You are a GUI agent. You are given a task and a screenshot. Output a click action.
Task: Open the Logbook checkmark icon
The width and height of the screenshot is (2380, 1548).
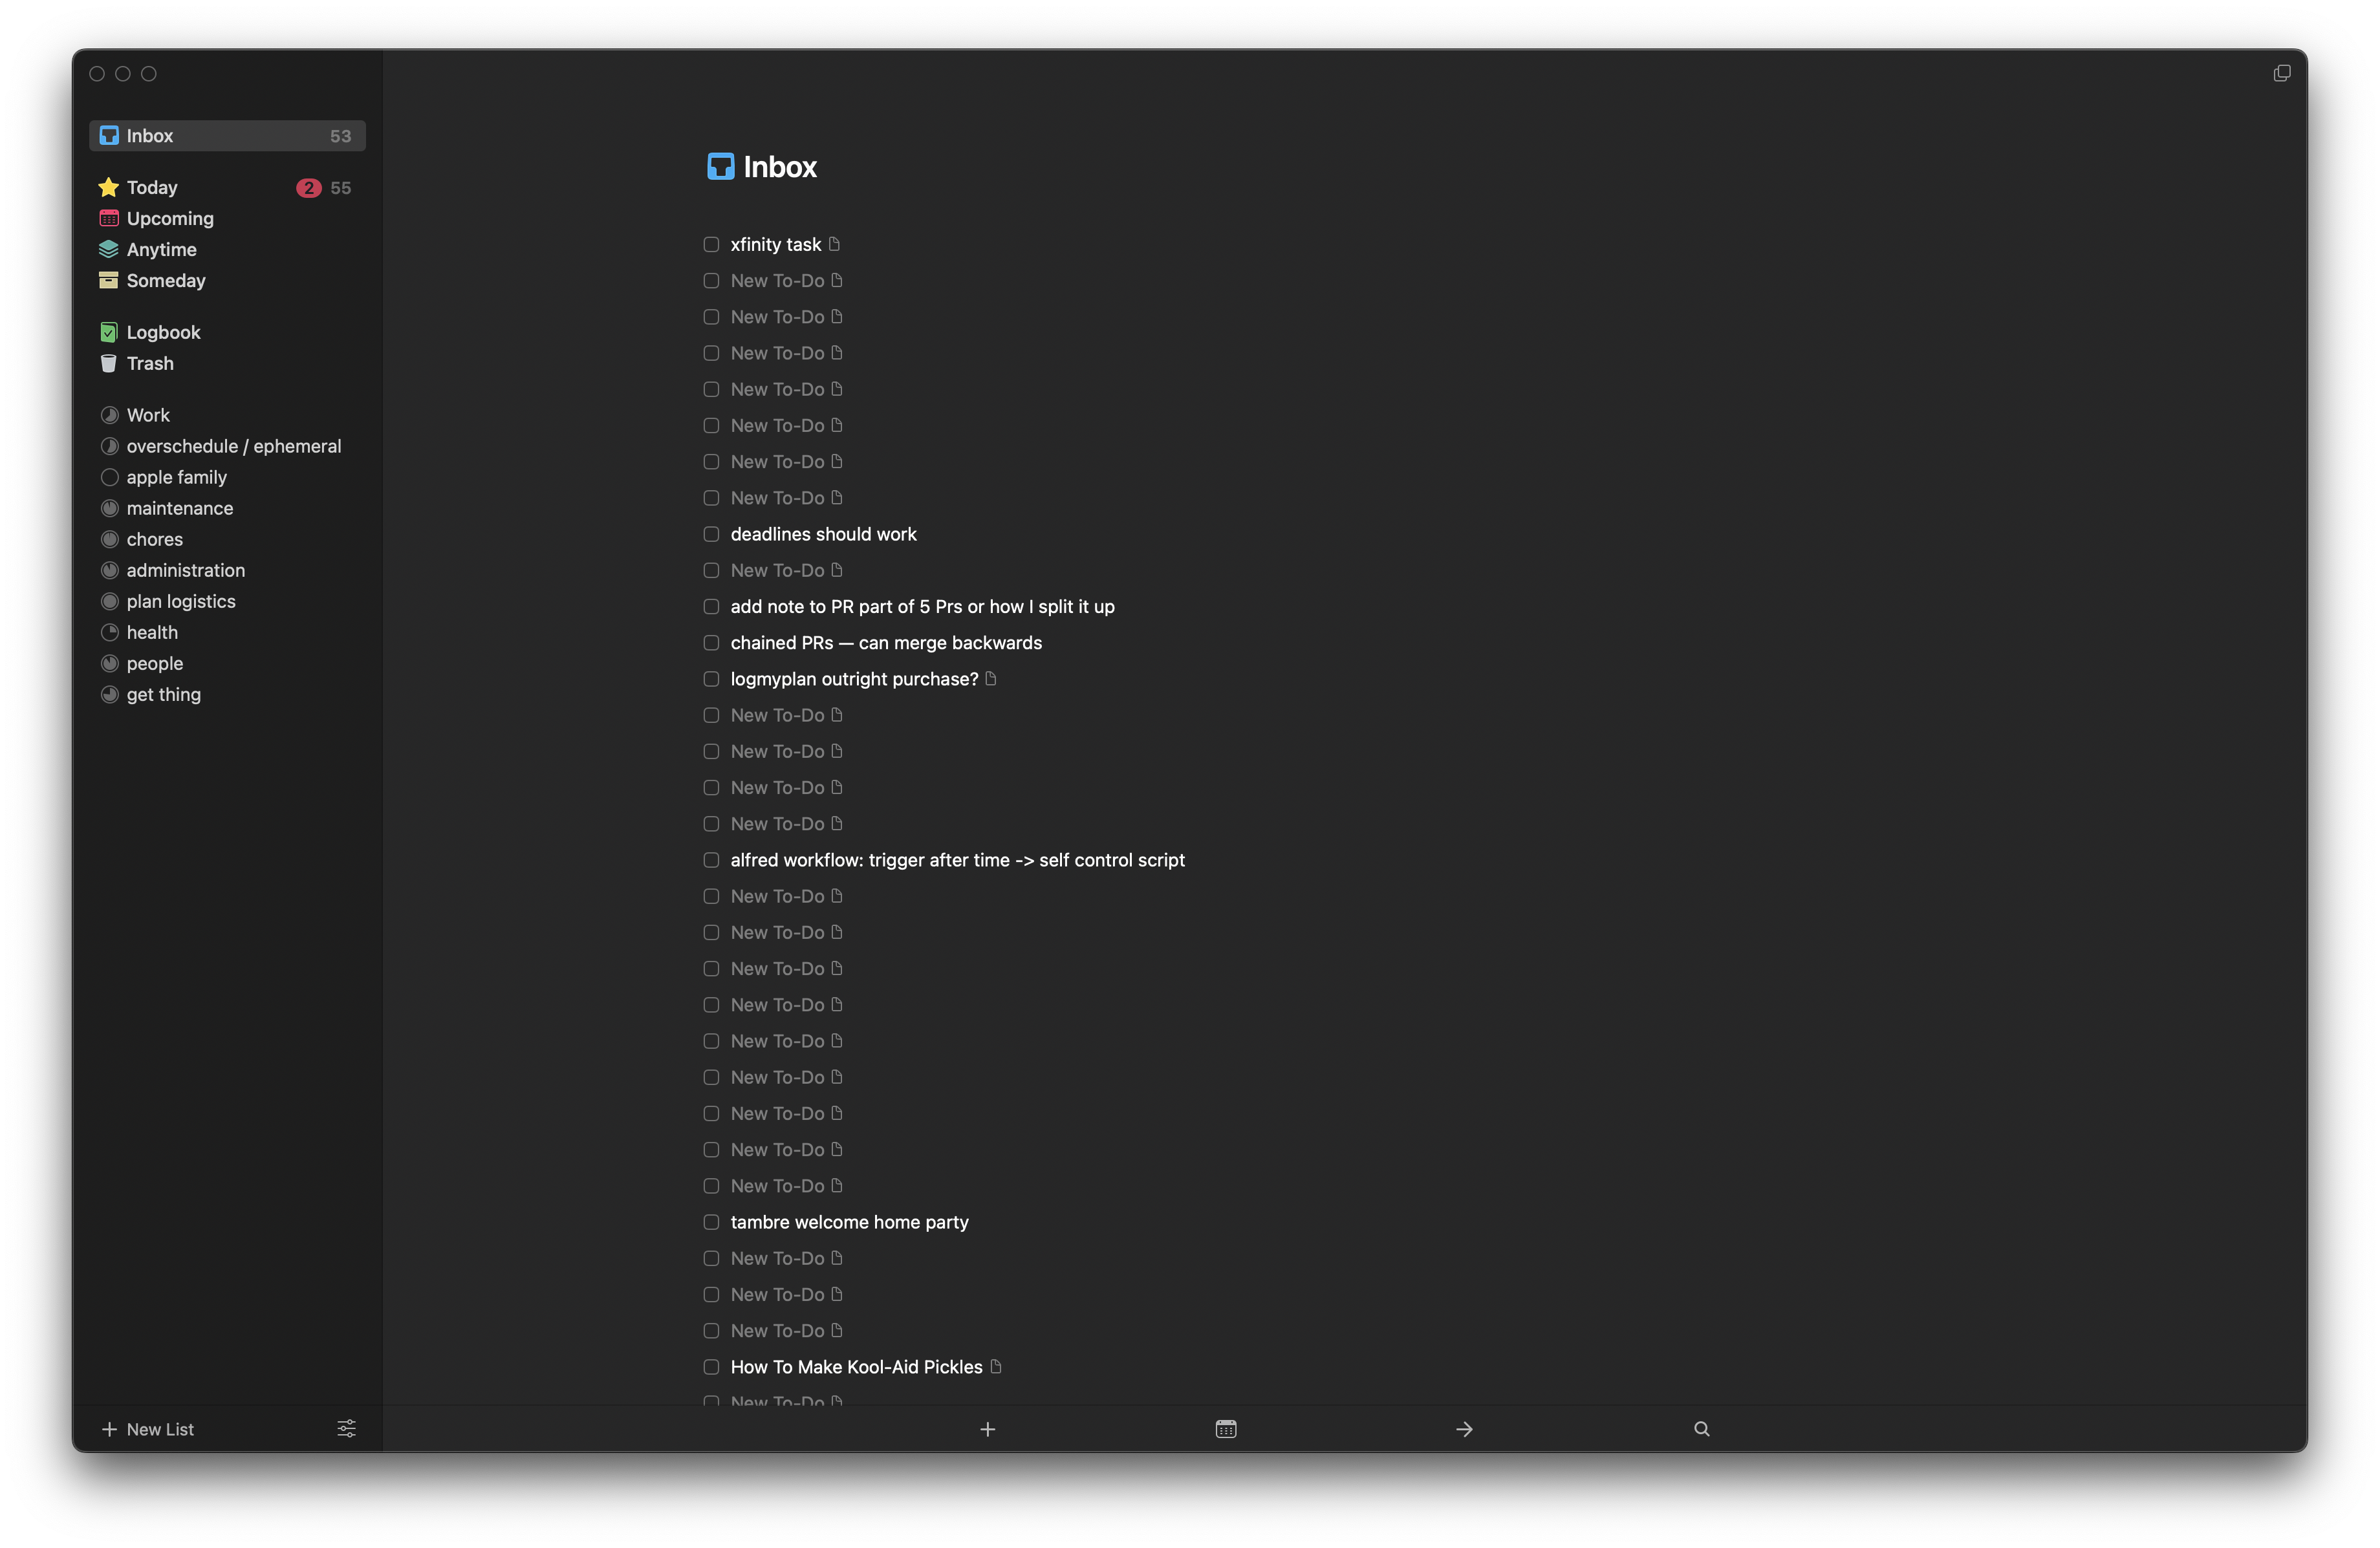tap(108, 331)
